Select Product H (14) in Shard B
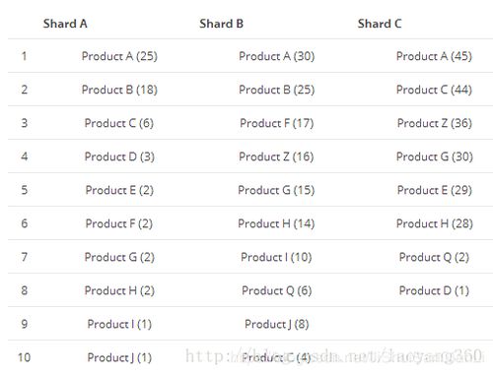This screenshot has height=375, width=493. point(276,223)
